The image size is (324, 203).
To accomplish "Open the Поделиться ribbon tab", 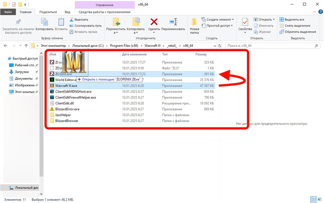I will coord(48,12).
